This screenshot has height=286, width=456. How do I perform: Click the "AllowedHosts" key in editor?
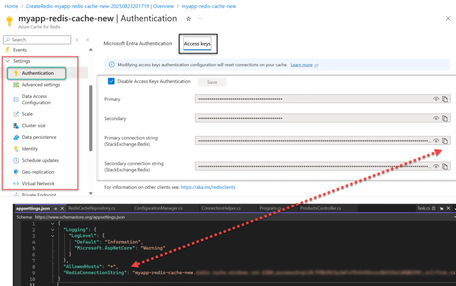82,266
